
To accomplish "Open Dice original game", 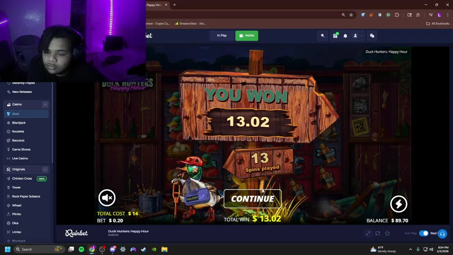I will tap(15, 223).
